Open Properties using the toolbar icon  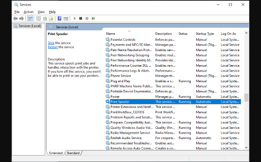tap(39, 18)
